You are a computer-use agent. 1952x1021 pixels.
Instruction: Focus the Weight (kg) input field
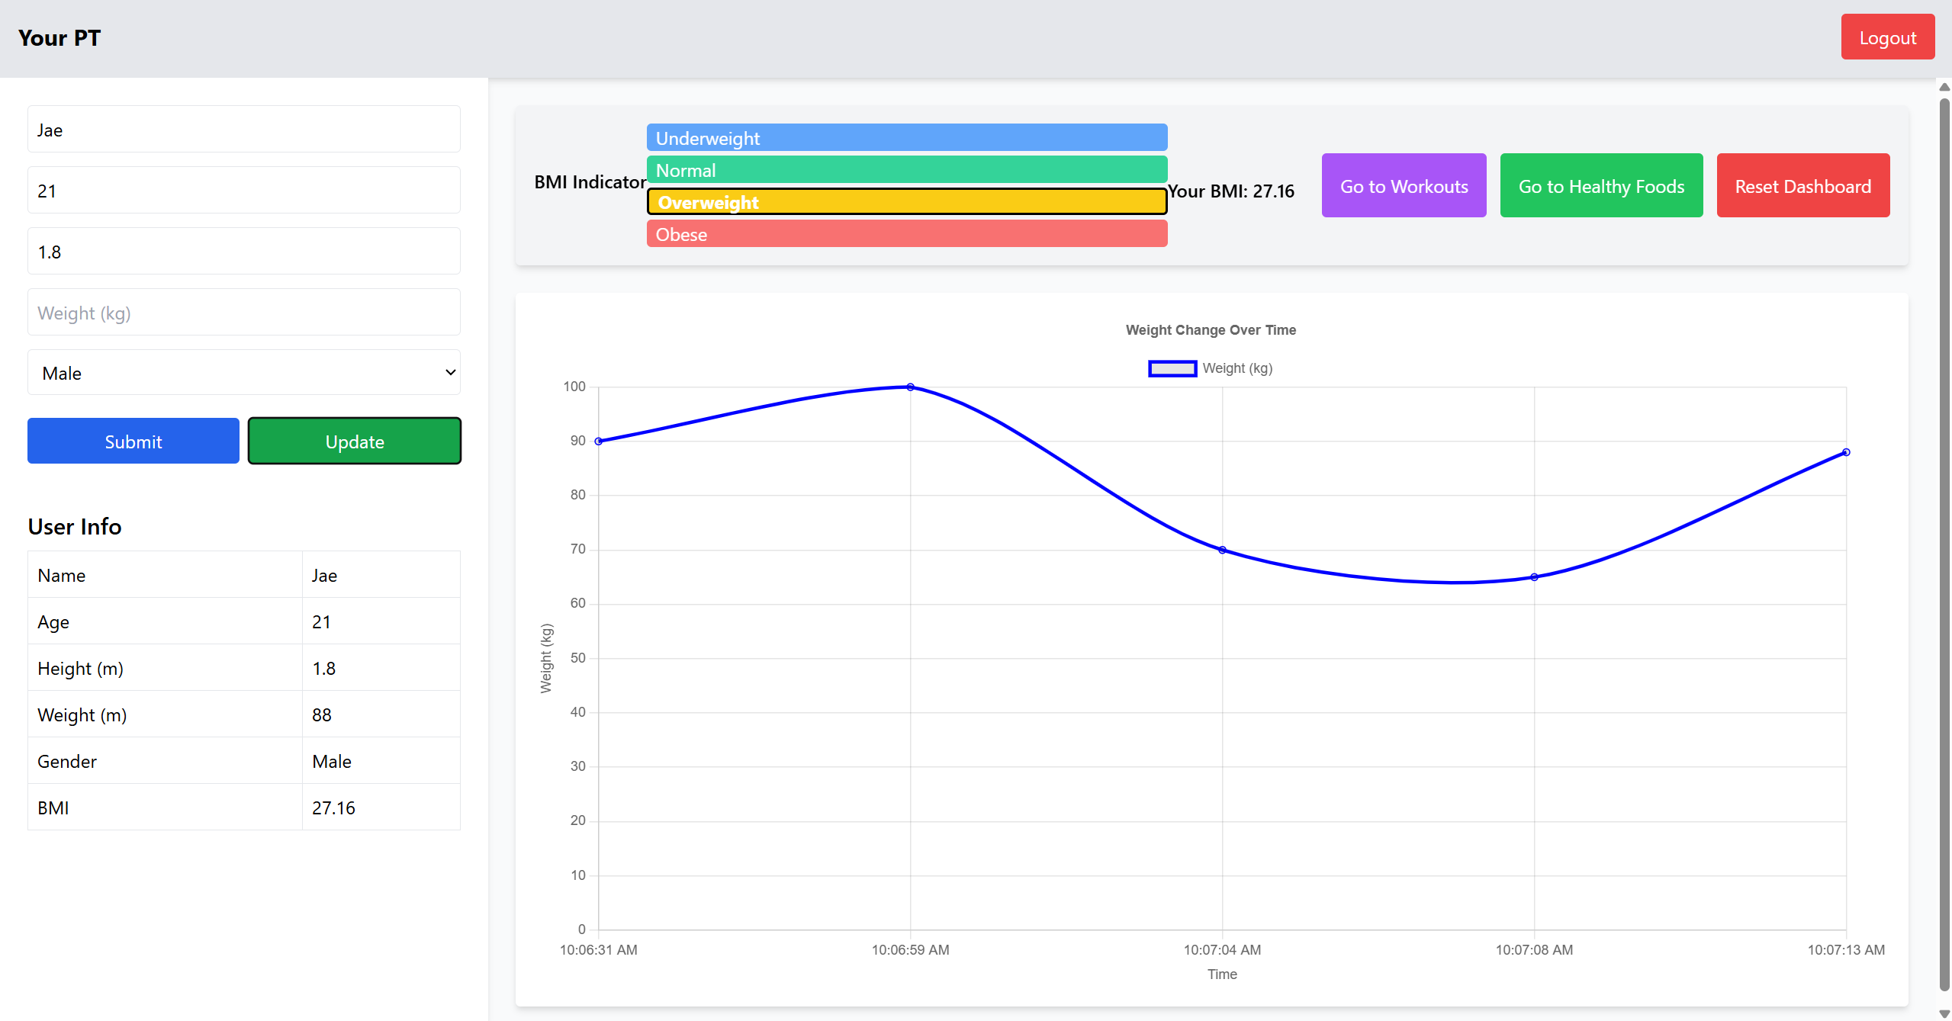pyautogui.click(x=243, y=313)
